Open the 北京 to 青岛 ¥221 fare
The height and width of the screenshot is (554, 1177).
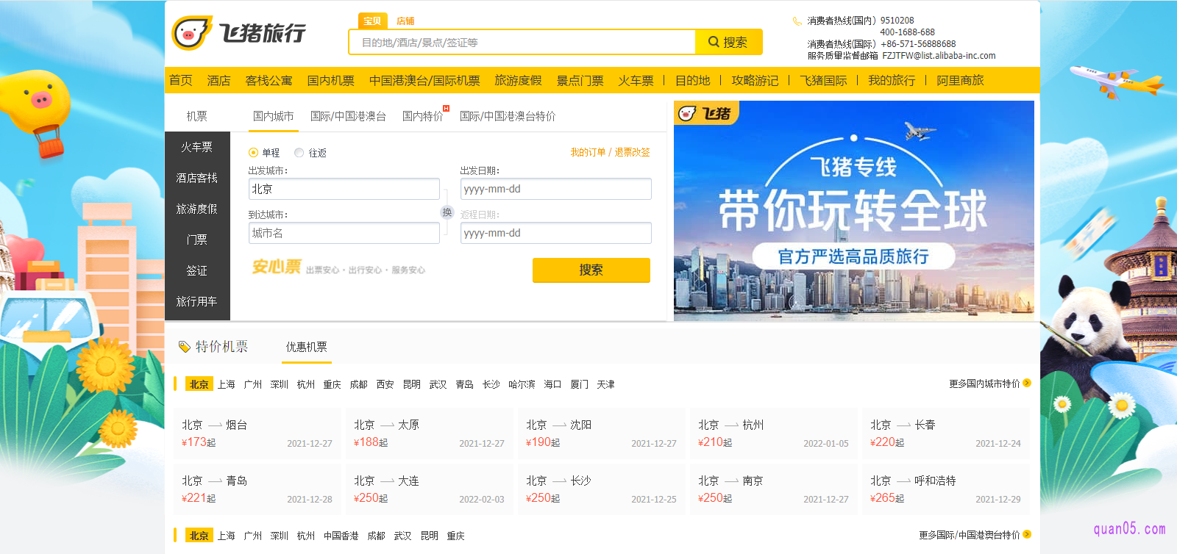pos(257,489)
